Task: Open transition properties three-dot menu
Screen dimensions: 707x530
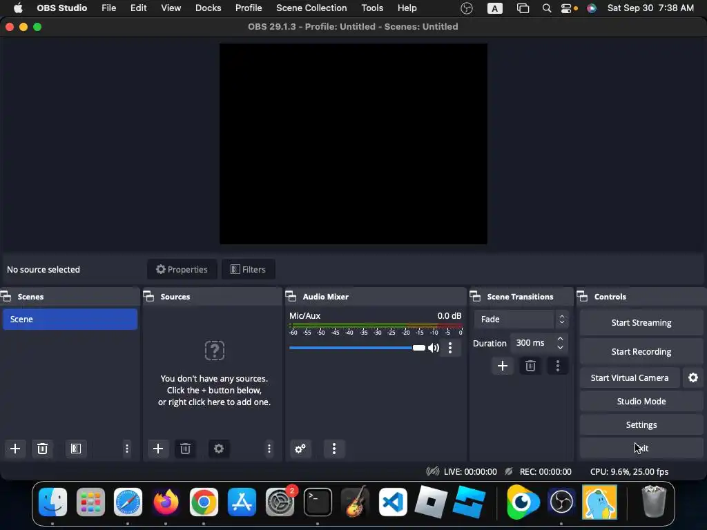Action: click(558, 366)
